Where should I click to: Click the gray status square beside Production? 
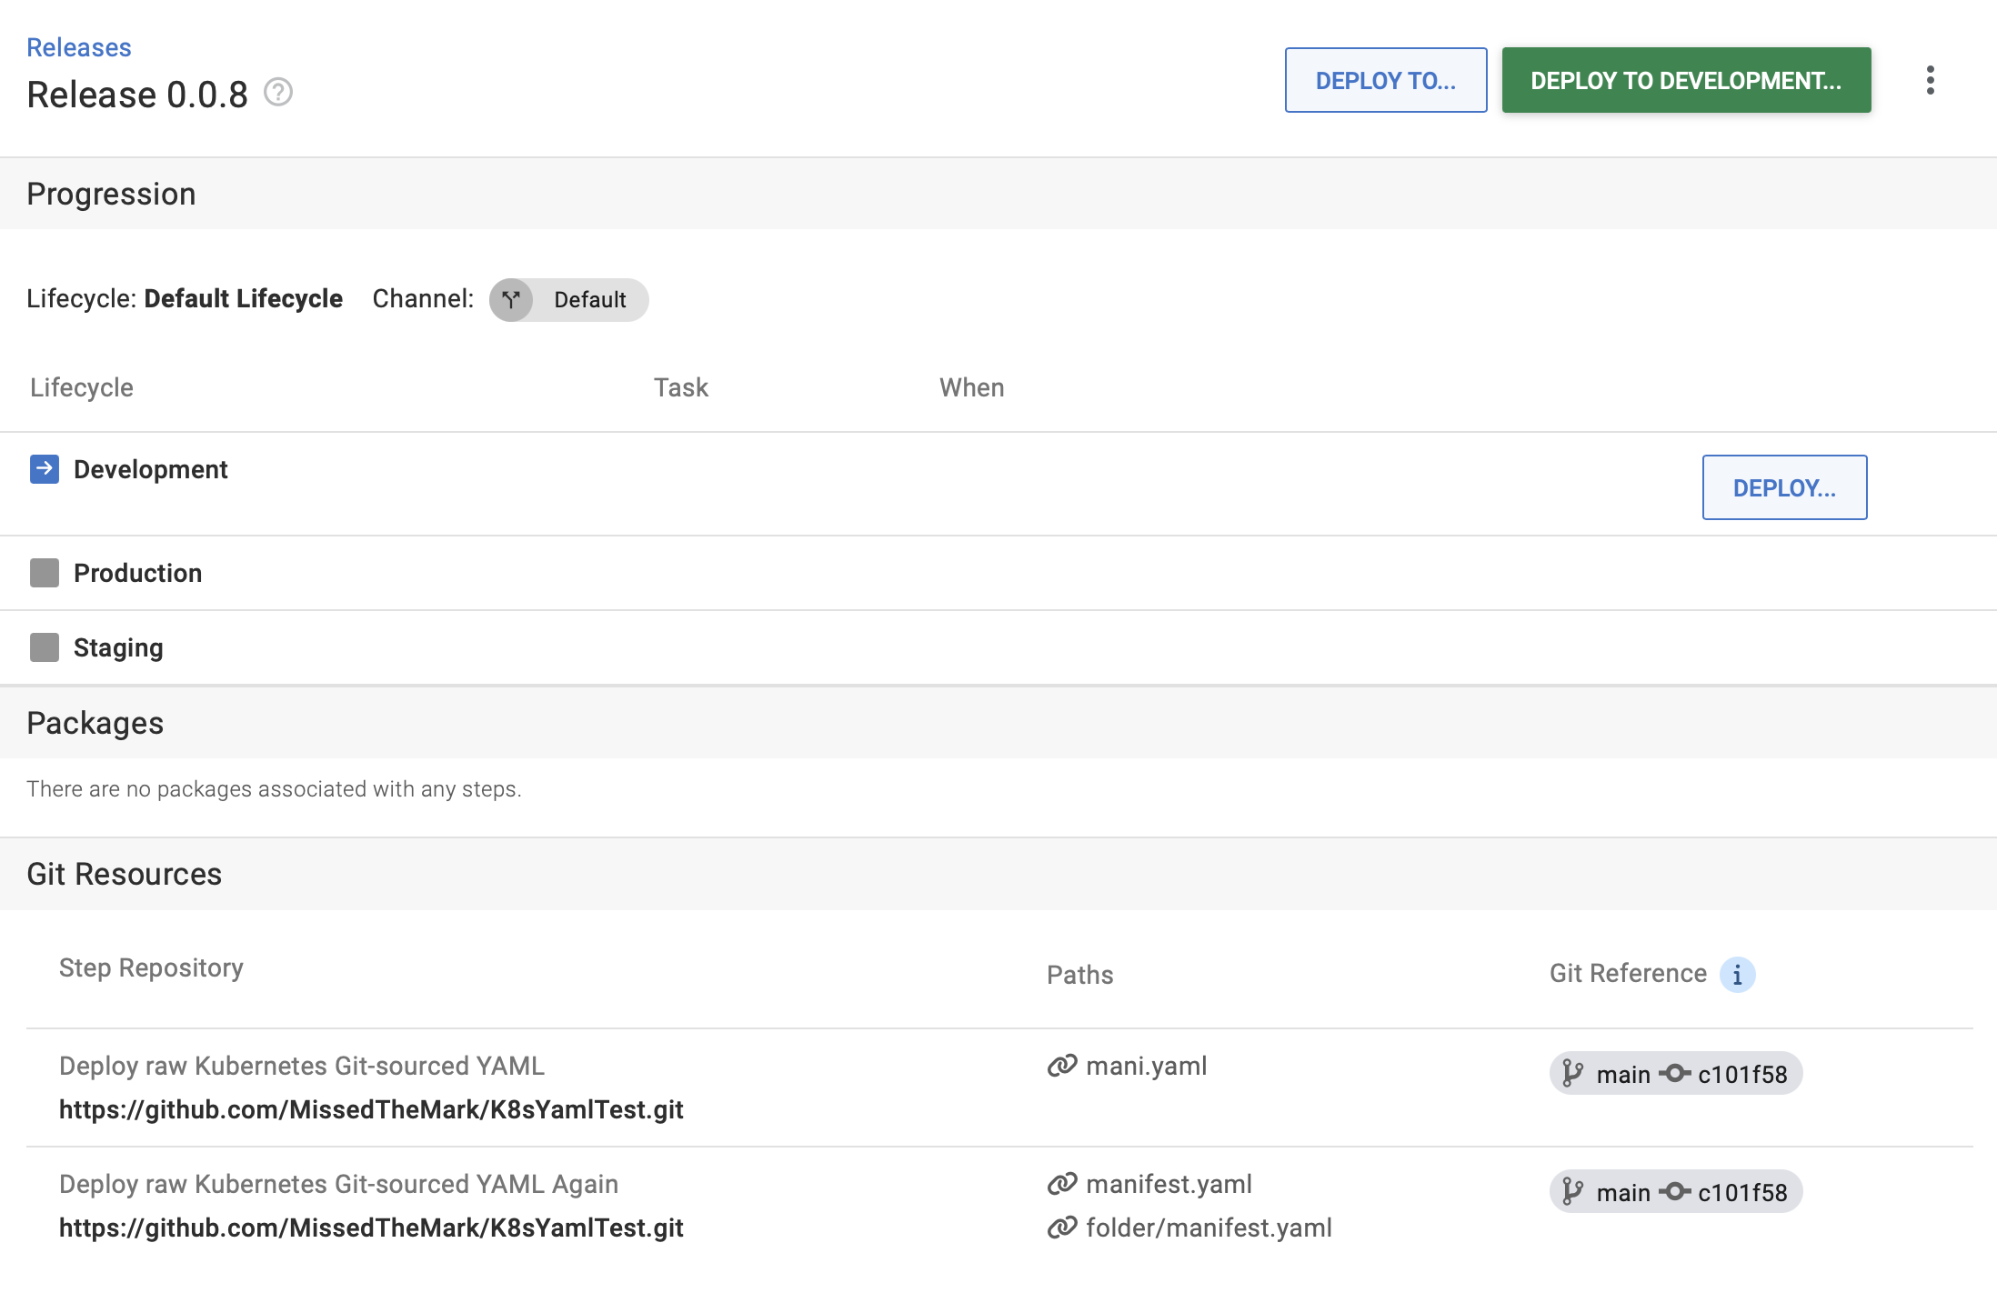click(44, 573)
